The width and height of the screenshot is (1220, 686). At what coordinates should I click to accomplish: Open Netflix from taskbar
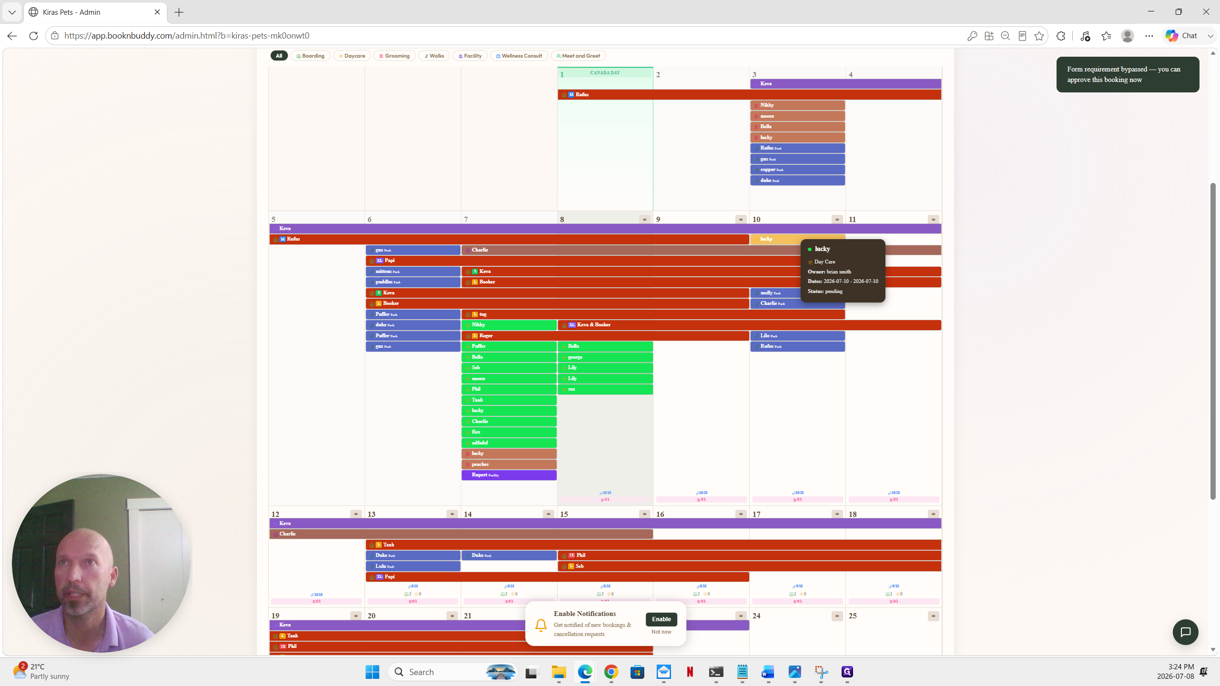tap(690, 672)
